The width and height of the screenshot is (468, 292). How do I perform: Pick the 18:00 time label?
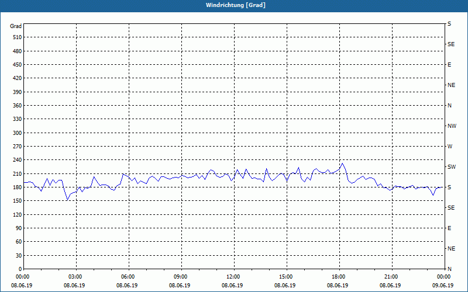point(338,277)
